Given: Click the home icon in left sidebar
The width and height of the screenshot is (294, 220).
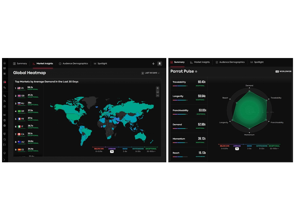Looking at the screenshot, I should (5, 63).
